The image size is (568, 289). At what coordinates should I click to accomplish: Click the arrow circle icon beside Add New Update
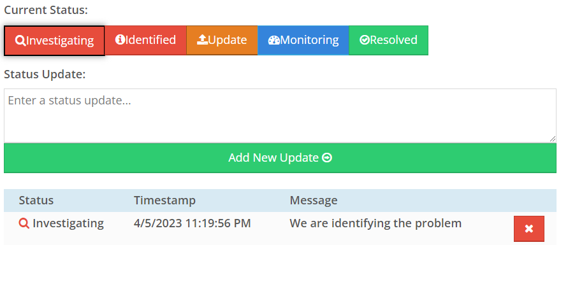[x=327, y=158]
